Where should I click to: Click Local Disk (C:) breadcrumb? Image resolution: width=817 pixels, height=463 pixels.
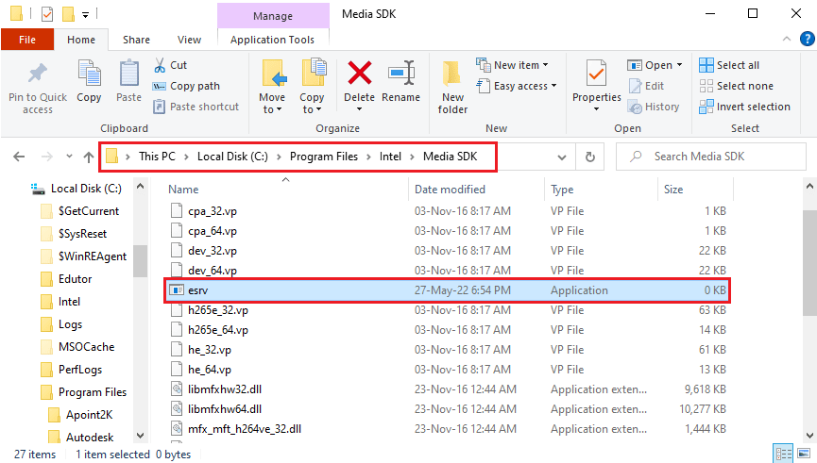232,157
